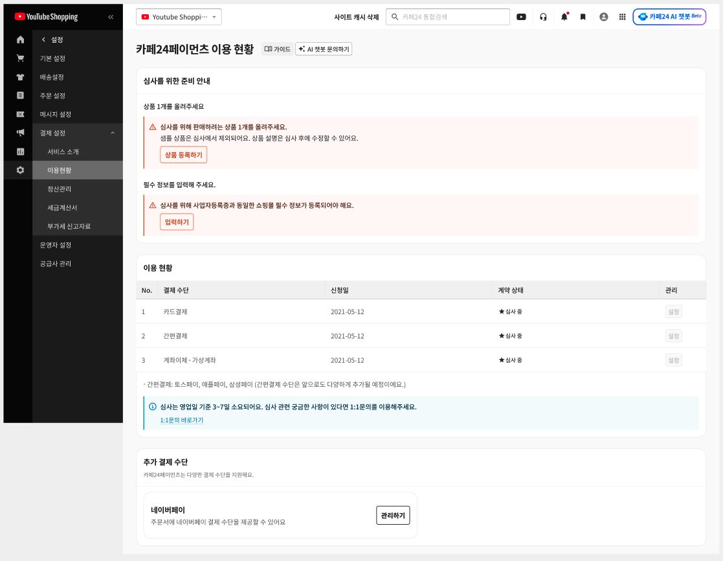Viewport: 723px width, 561px height.
Task: Open the 가이드 button
Action: click(x=278, y=49)
